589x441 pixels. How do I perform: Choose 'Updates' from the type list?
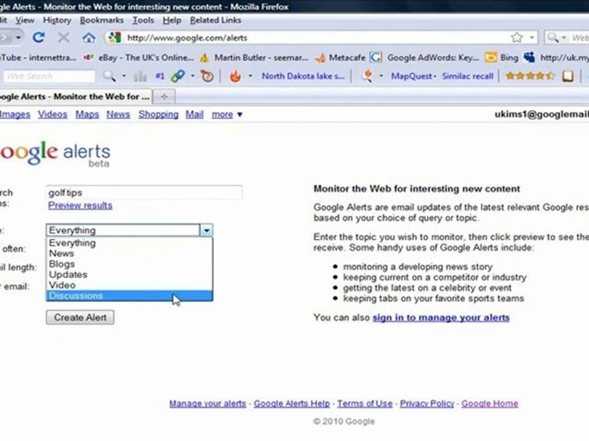[129, 275]
